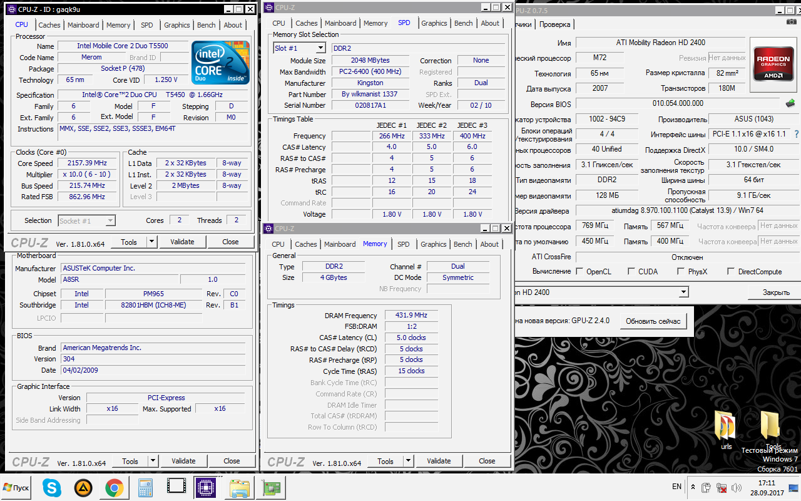Open Skype from the taskbar

pos(53,487)
